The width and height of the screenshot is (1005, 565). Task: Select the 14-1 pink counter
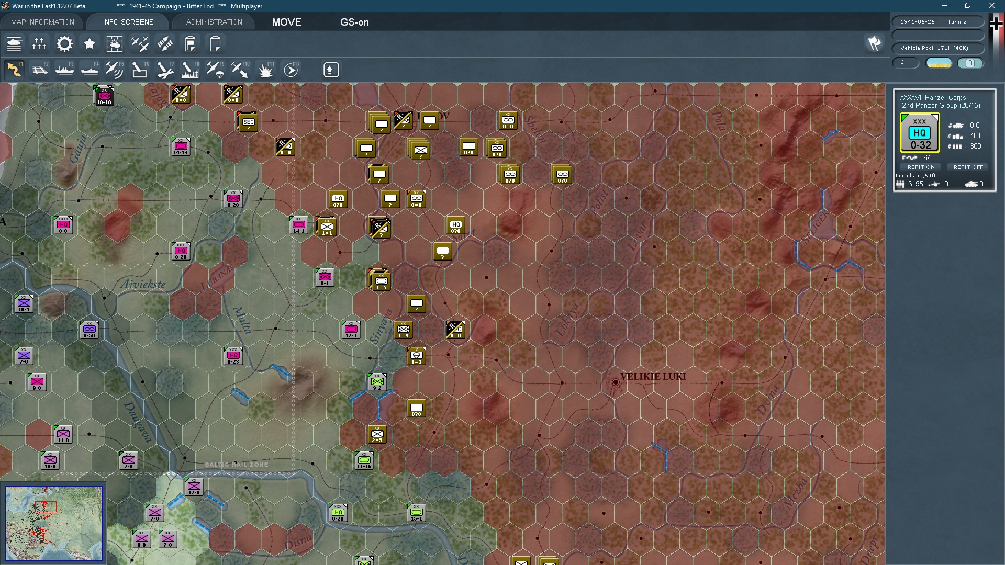point(298,225)
